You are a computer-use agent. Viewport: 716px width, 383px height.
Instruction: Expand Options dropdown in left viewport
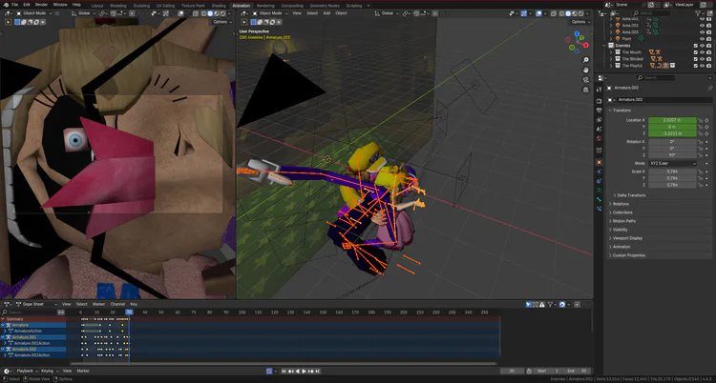221,22
